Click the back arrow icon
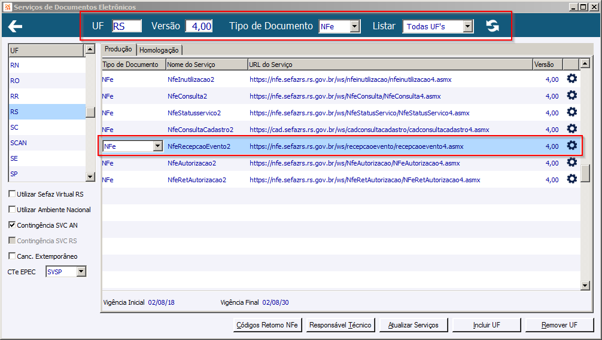Screen dimensions: 602x340 click(15, 26)
